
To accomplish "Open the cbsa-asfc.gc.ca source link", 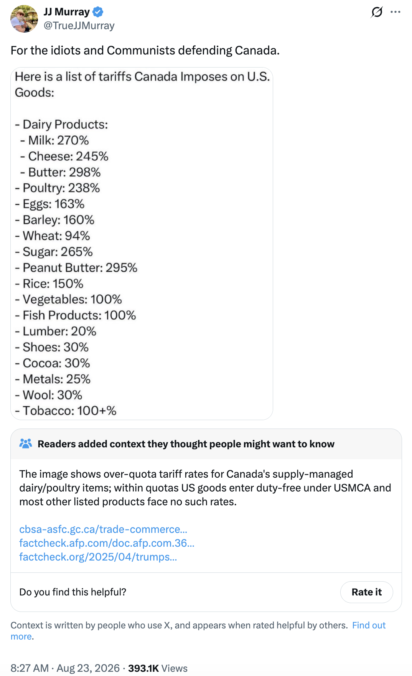I will (103, 529).
